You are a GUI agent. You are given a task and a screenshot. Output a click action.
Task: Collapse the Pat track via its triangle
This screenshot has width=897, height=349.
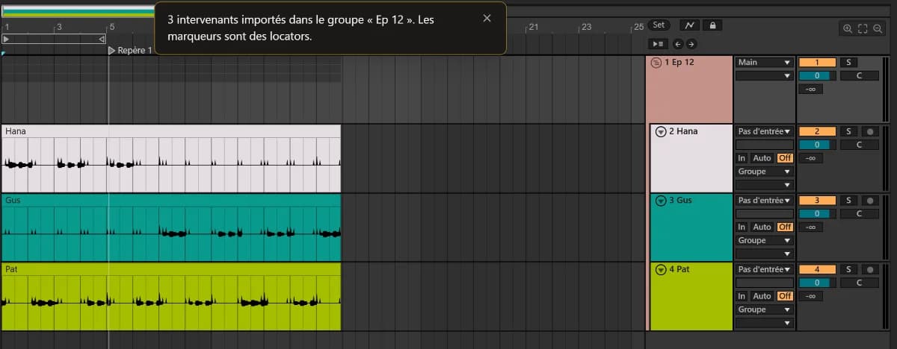tap(660, 270)
